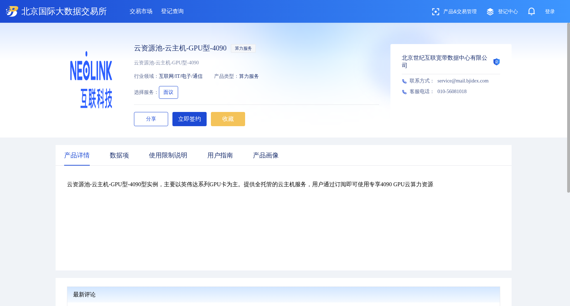Click the company name 北京世纪互联宽带数据中心有限公司
Viewport: 570px width, 306px height.
(445, 61)
